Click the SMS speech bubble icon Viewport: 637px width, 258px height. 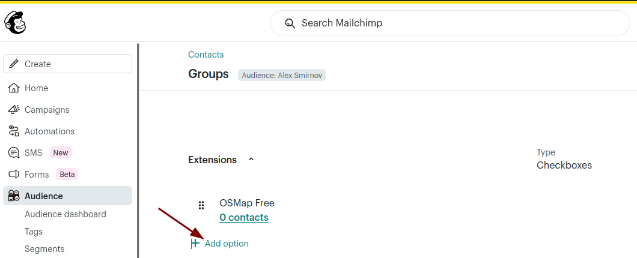[x=14, y=152]
